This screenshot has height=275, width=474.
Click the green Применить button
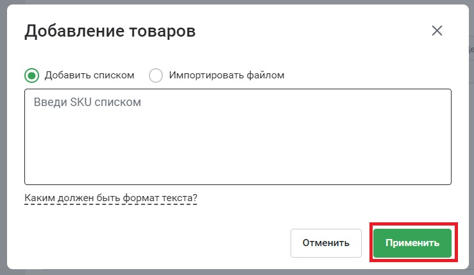click(x=412, y=243)
